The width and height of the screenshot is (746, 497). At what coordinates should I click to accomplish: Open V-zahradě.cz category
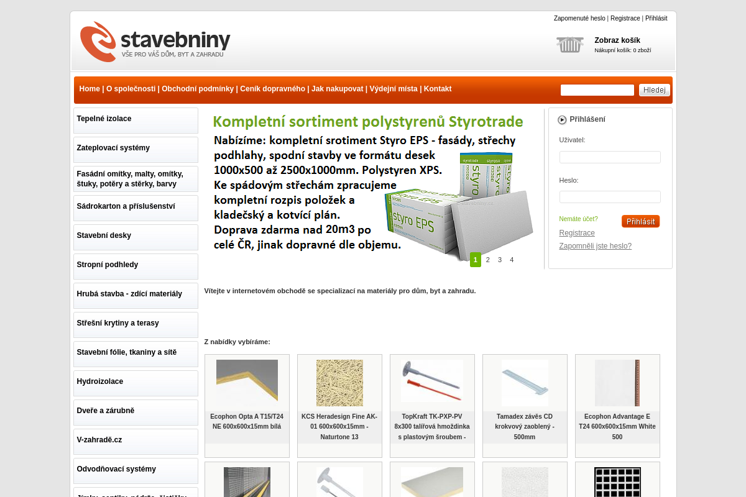click(136, 442)
